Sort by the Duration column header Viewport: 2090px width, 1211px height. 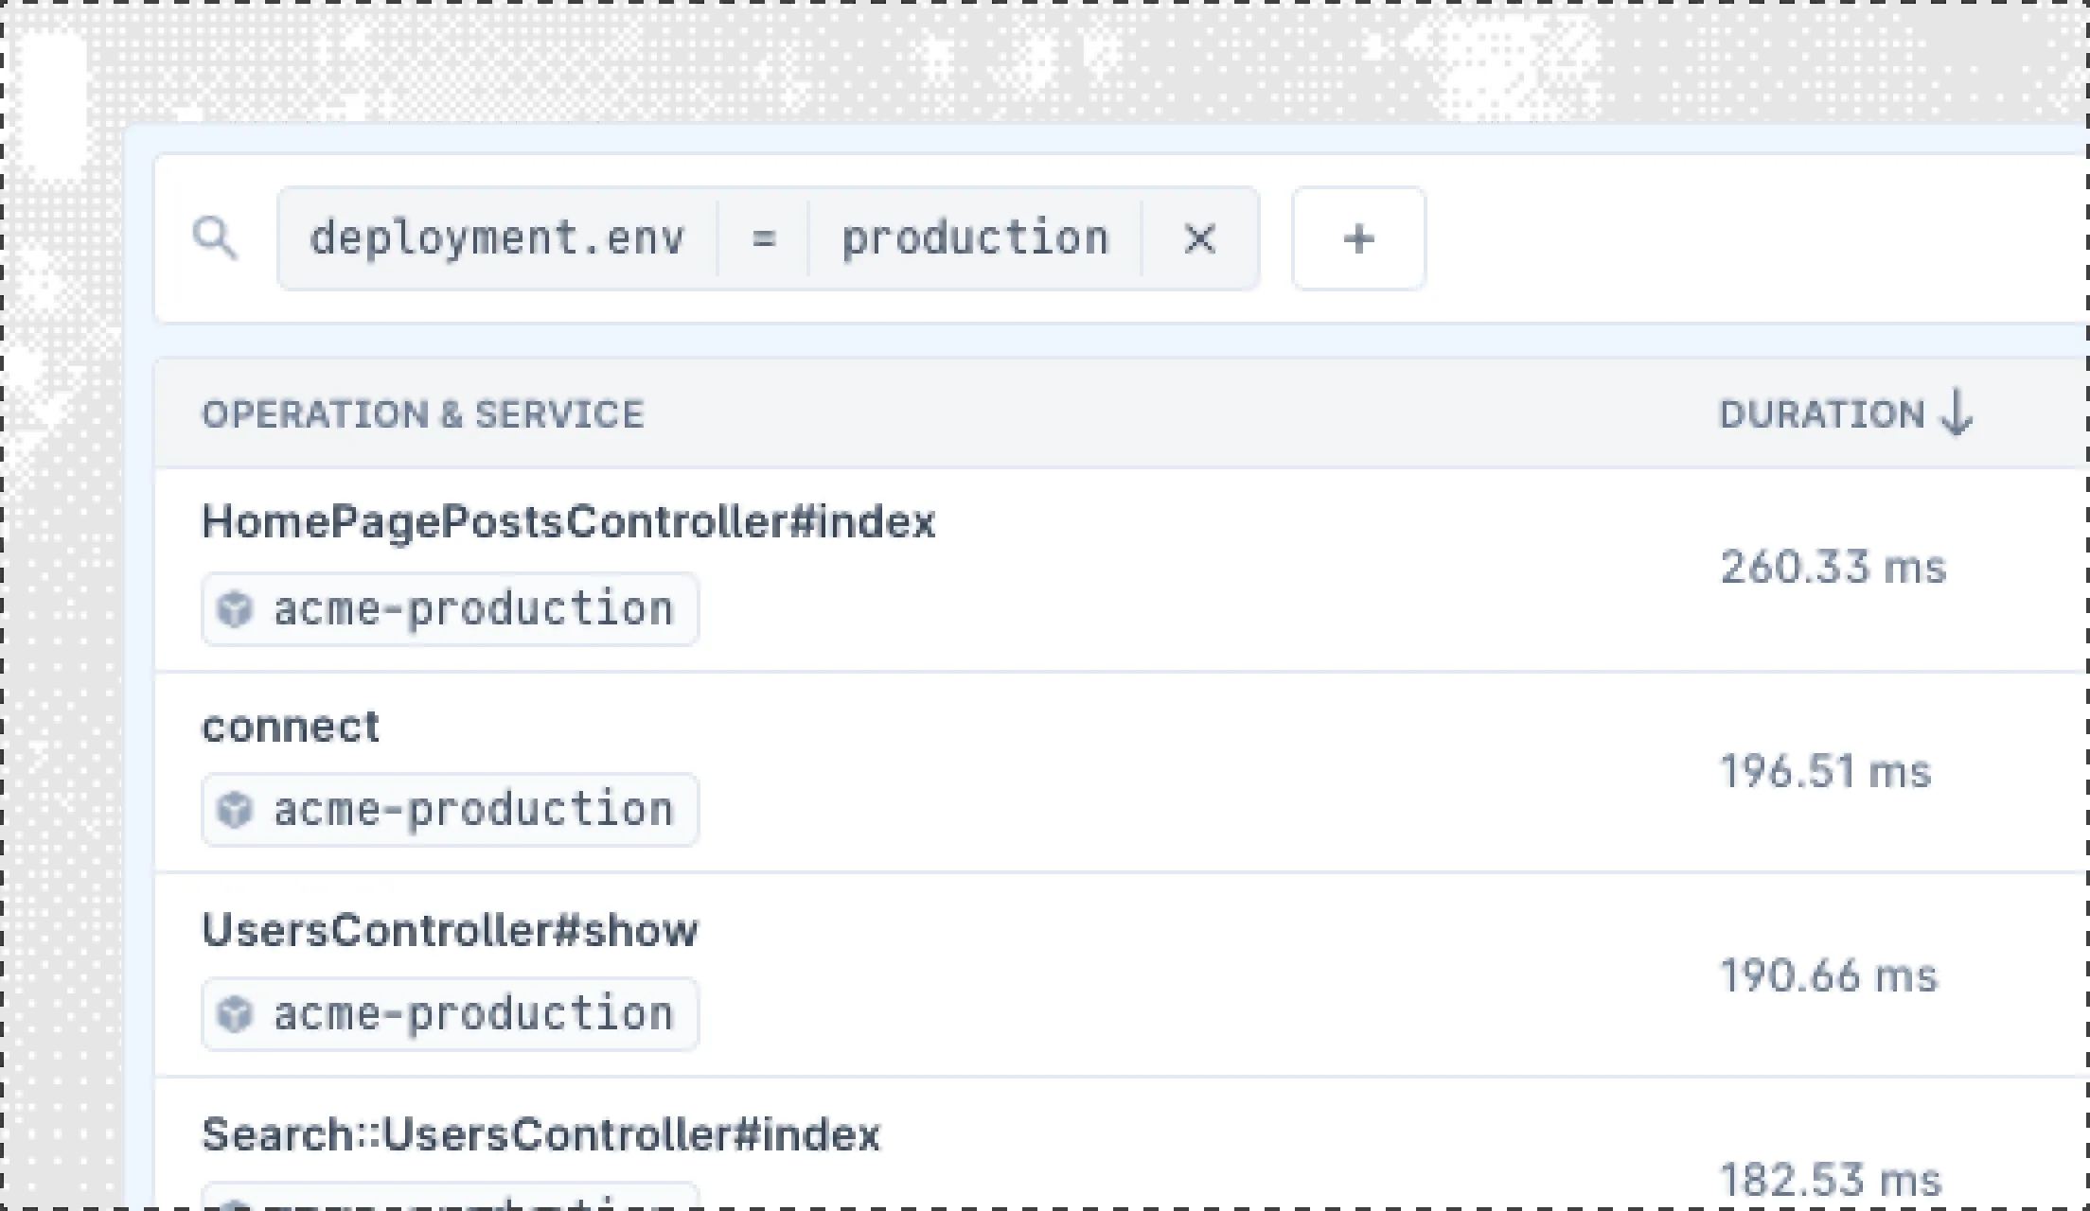(x=1821, y=414)
